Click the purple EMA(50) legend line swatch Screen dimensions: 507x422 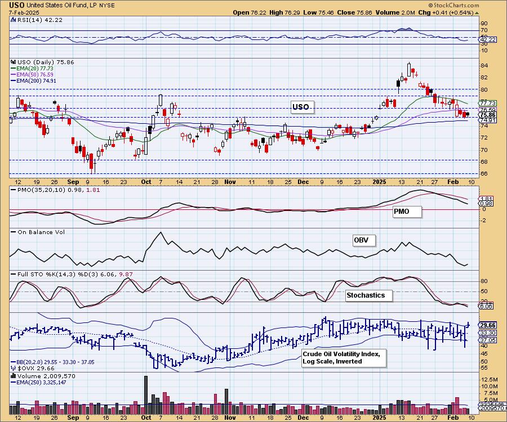14,75
